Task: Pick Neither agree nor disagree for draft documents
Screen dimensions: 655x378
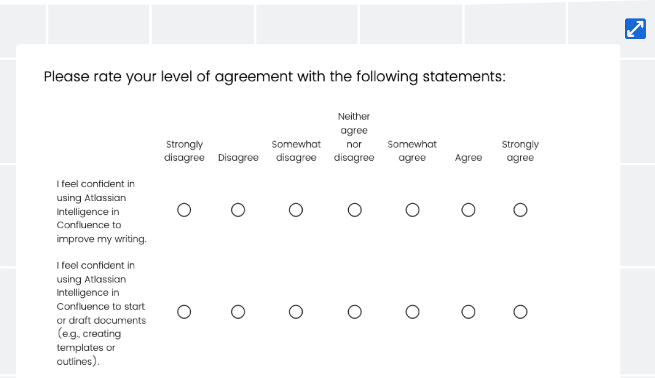Action: click(x=355, y=312)
